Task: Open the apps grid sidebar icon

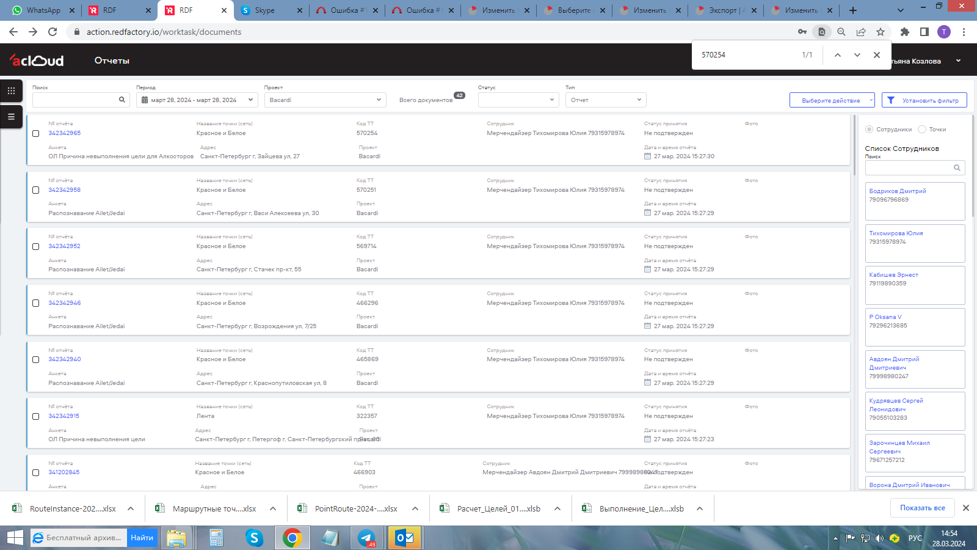Action: coord(11,90)
